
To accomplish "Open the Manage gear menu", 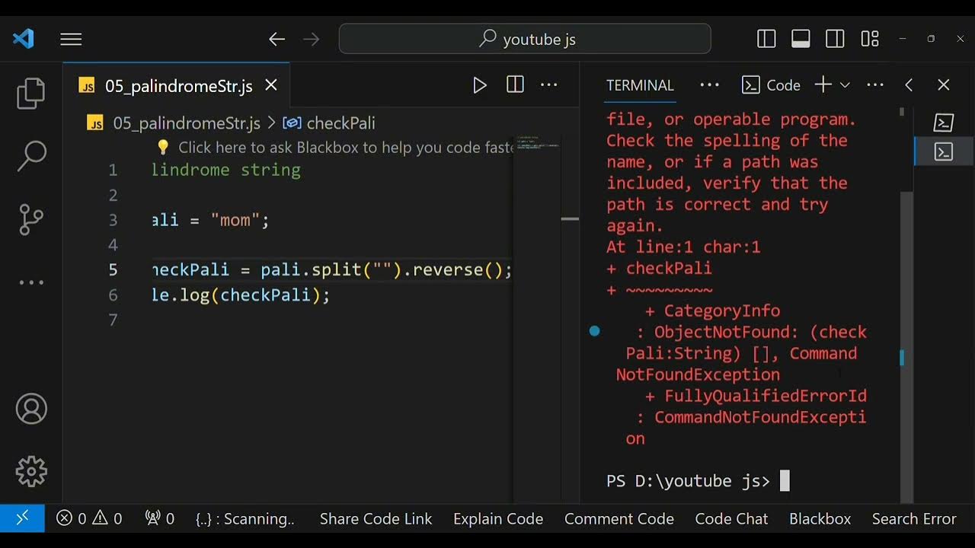I will click(31, 472).
